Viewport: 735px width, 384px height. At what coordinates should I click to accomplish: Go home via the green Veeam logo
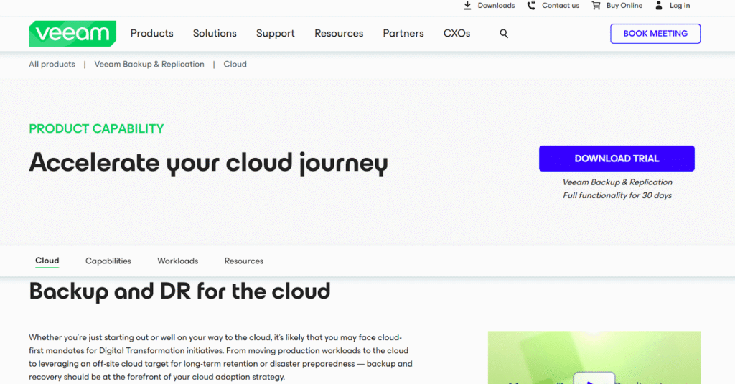pos(72,34)
